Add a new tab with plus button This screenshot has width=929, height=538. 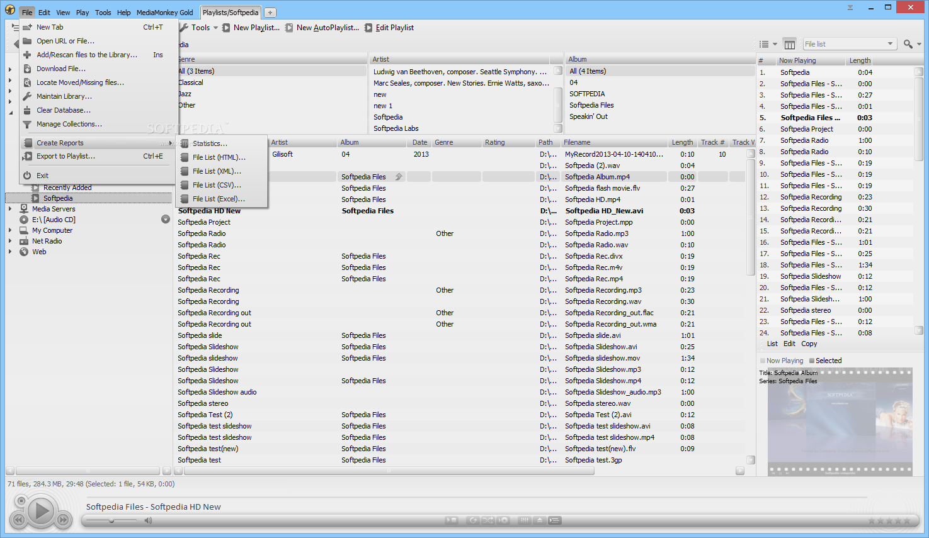pyautogui.click(x=270, y=13)
